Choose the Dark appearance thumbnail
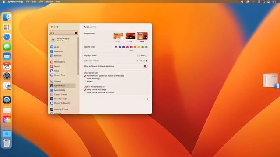This screenshot has width=280, height=157. (130, 36)
